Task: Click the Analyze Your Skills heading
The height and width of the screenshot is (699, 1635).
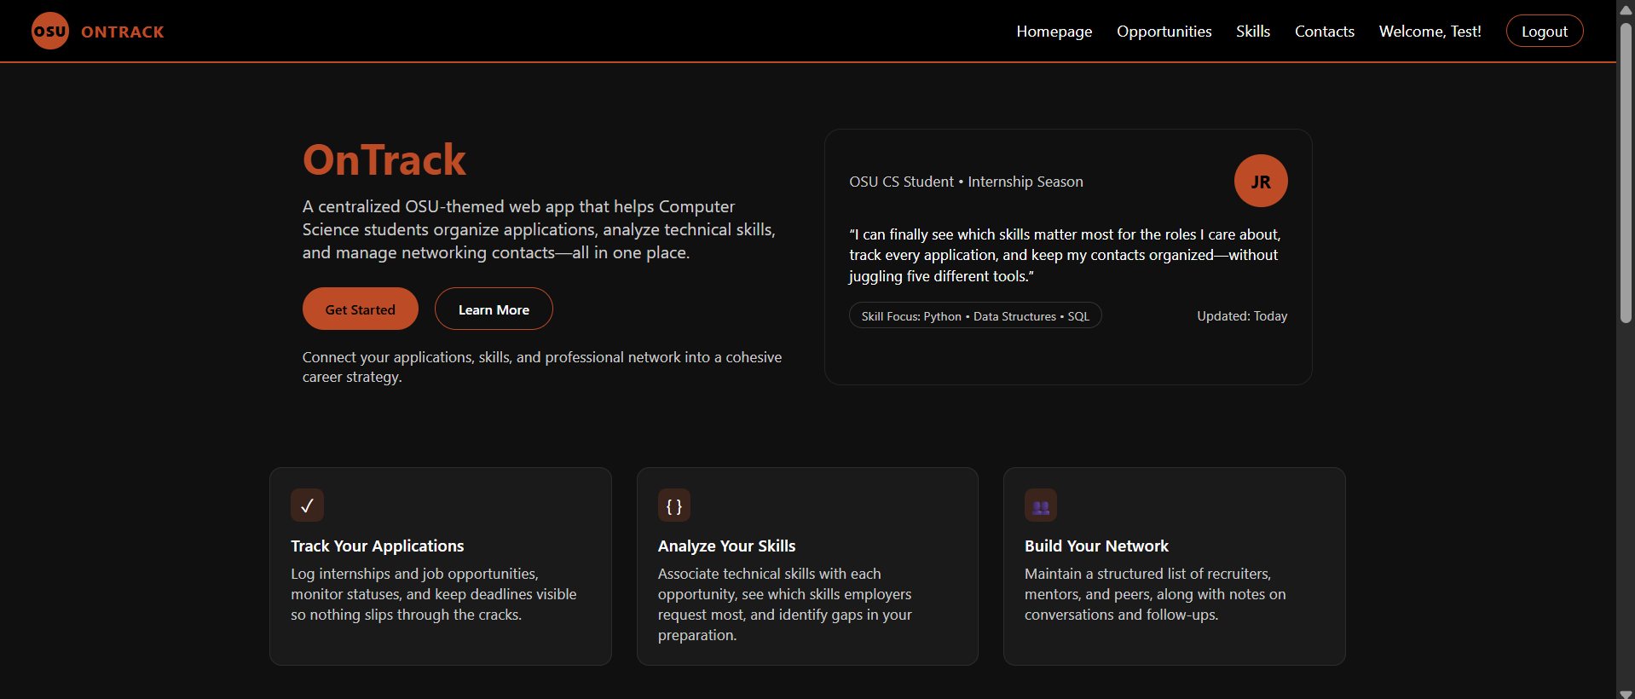Action: tap(727, 546)
